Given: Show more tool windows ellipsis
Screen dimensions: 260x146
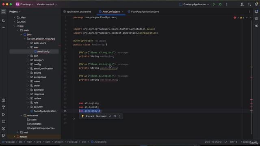Looking at the screenshot, I should (3, 28).
